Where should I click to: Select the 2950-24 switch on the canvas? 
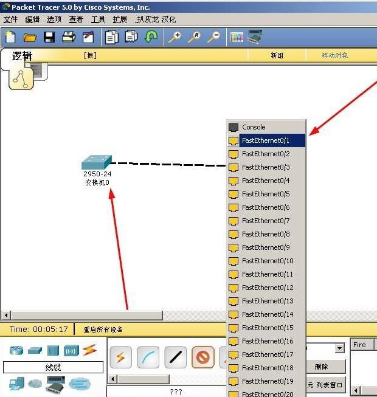(97, 162)
